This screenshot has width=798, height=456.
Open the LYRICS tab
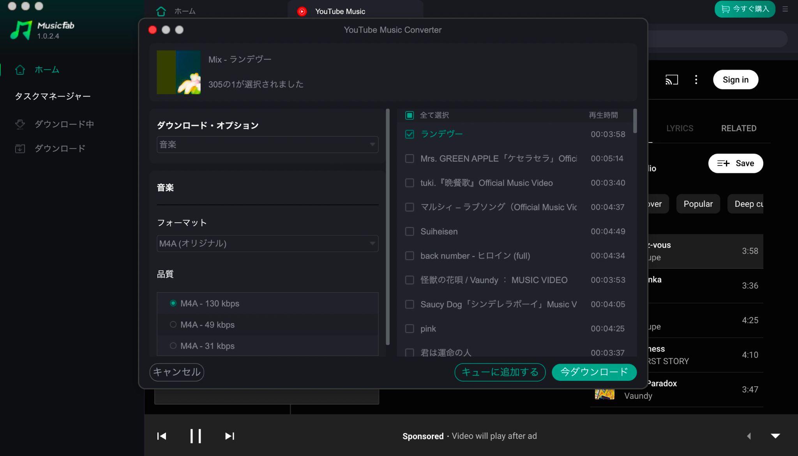coord(680,129)
